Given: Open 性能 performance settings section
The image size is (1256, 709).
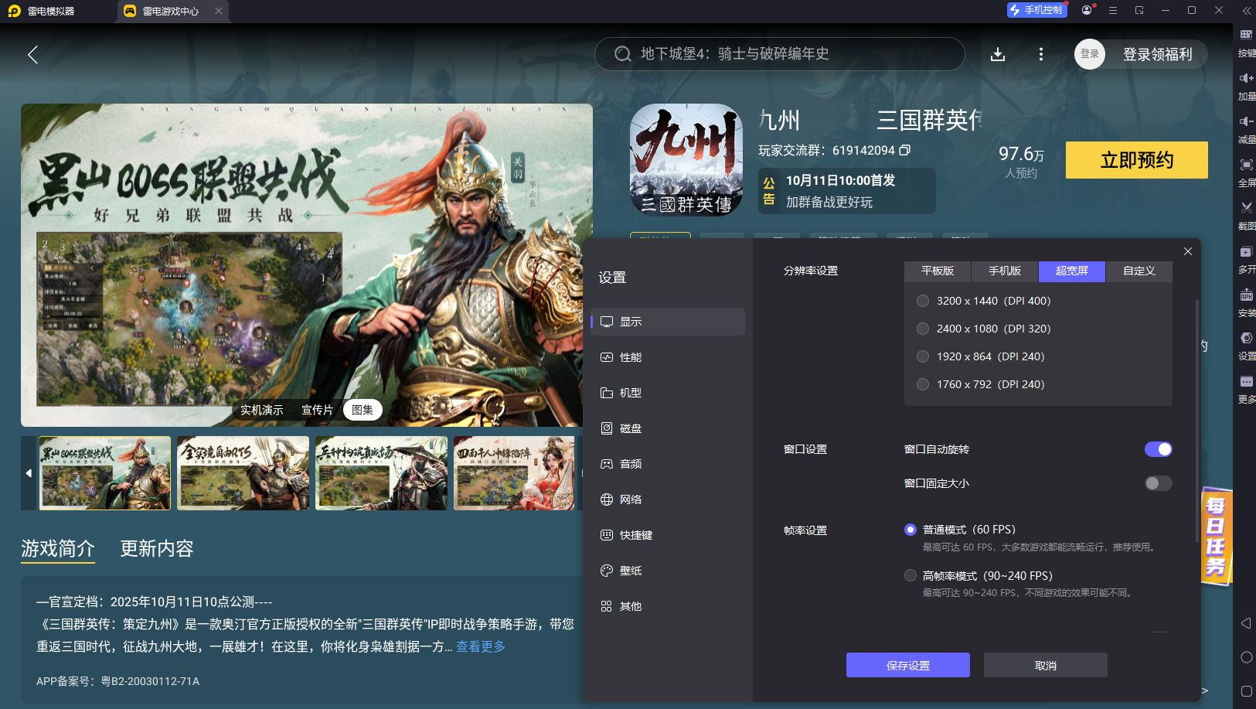Looking at the screenshot, I should pos(668,357).
